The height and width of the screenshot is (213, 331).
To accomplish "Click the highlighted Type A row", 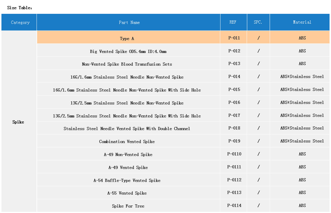I will tap(127, 39).
